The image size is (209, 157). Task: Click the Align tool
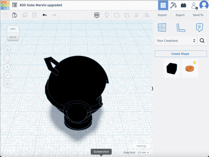tap(136, 15)
